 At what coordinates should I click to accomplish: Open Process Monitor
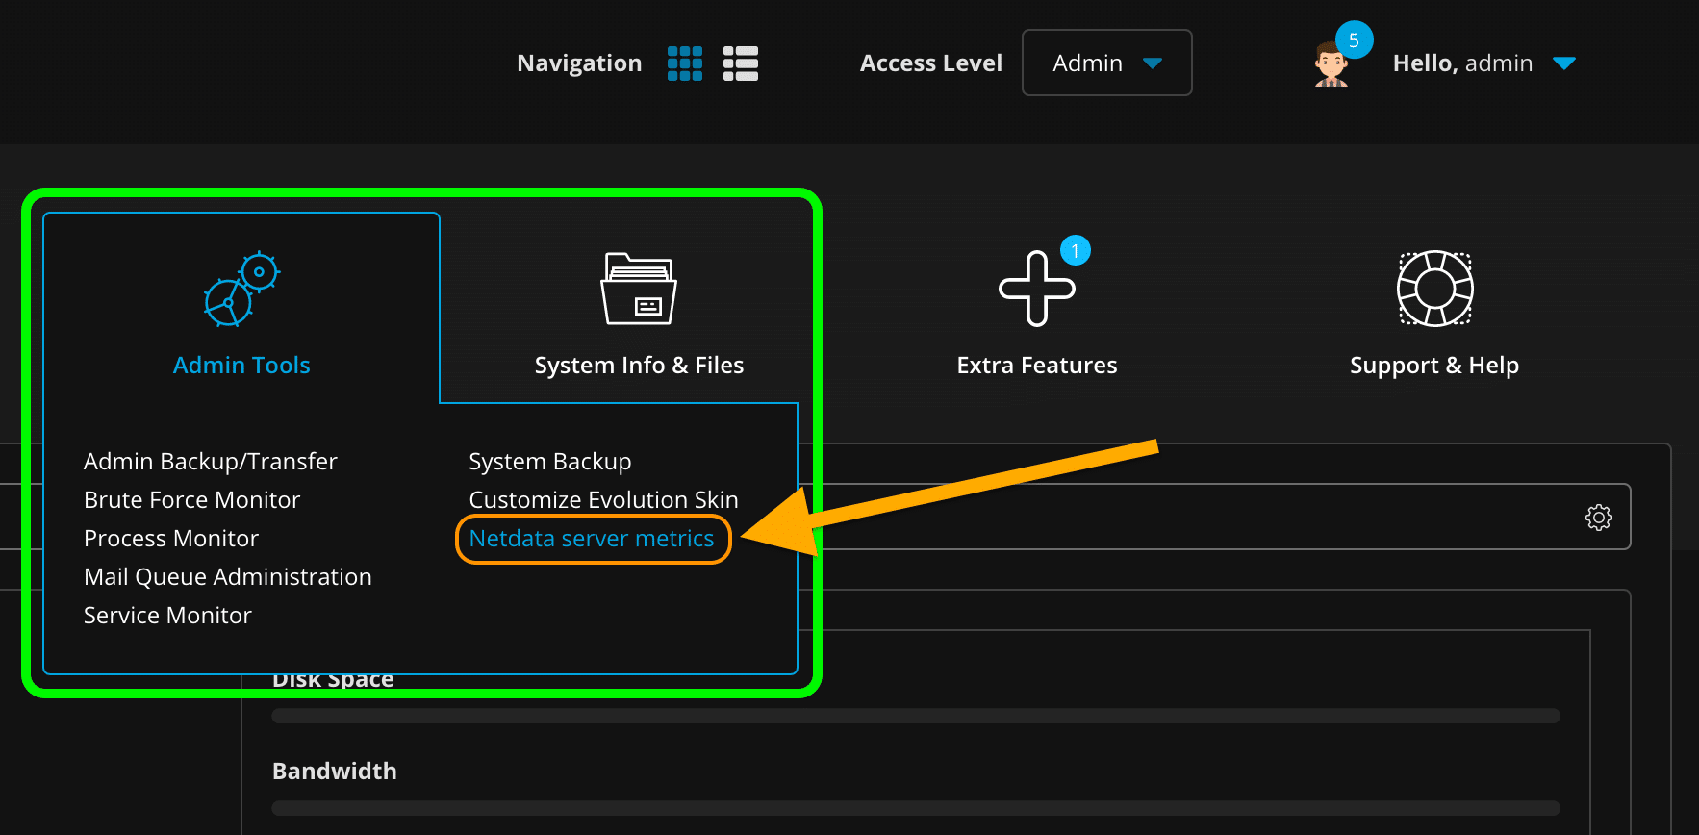pyautogui.click(x=171, y=539)
